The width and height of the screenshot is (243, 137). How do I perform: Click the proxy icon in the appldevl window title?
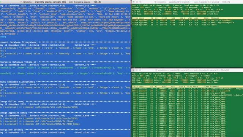(x=155, y=2)
